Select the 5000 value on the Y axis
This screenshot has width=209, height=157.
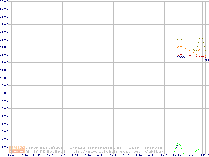click(x=5, y=116)
